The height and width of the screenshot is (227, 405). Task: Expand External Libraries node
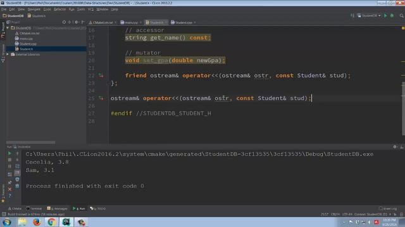(8, 54)
